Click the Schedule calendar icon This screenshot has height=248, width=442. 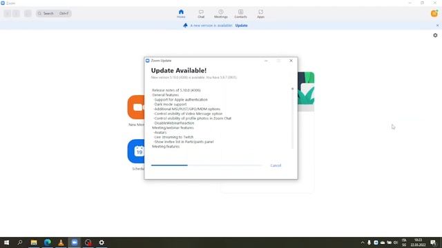[x=136, y=152]
